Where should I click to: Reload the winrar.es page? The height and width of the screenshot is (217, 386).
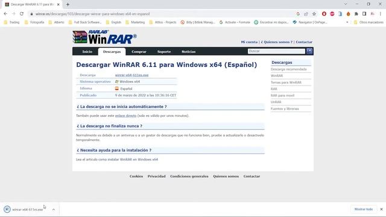22,14
